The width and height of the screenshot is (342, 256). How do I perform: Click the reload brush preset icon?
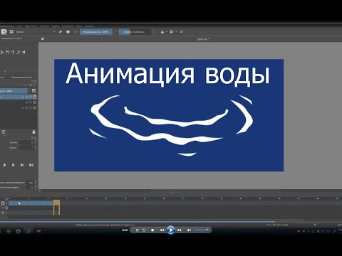pos(76,32)
